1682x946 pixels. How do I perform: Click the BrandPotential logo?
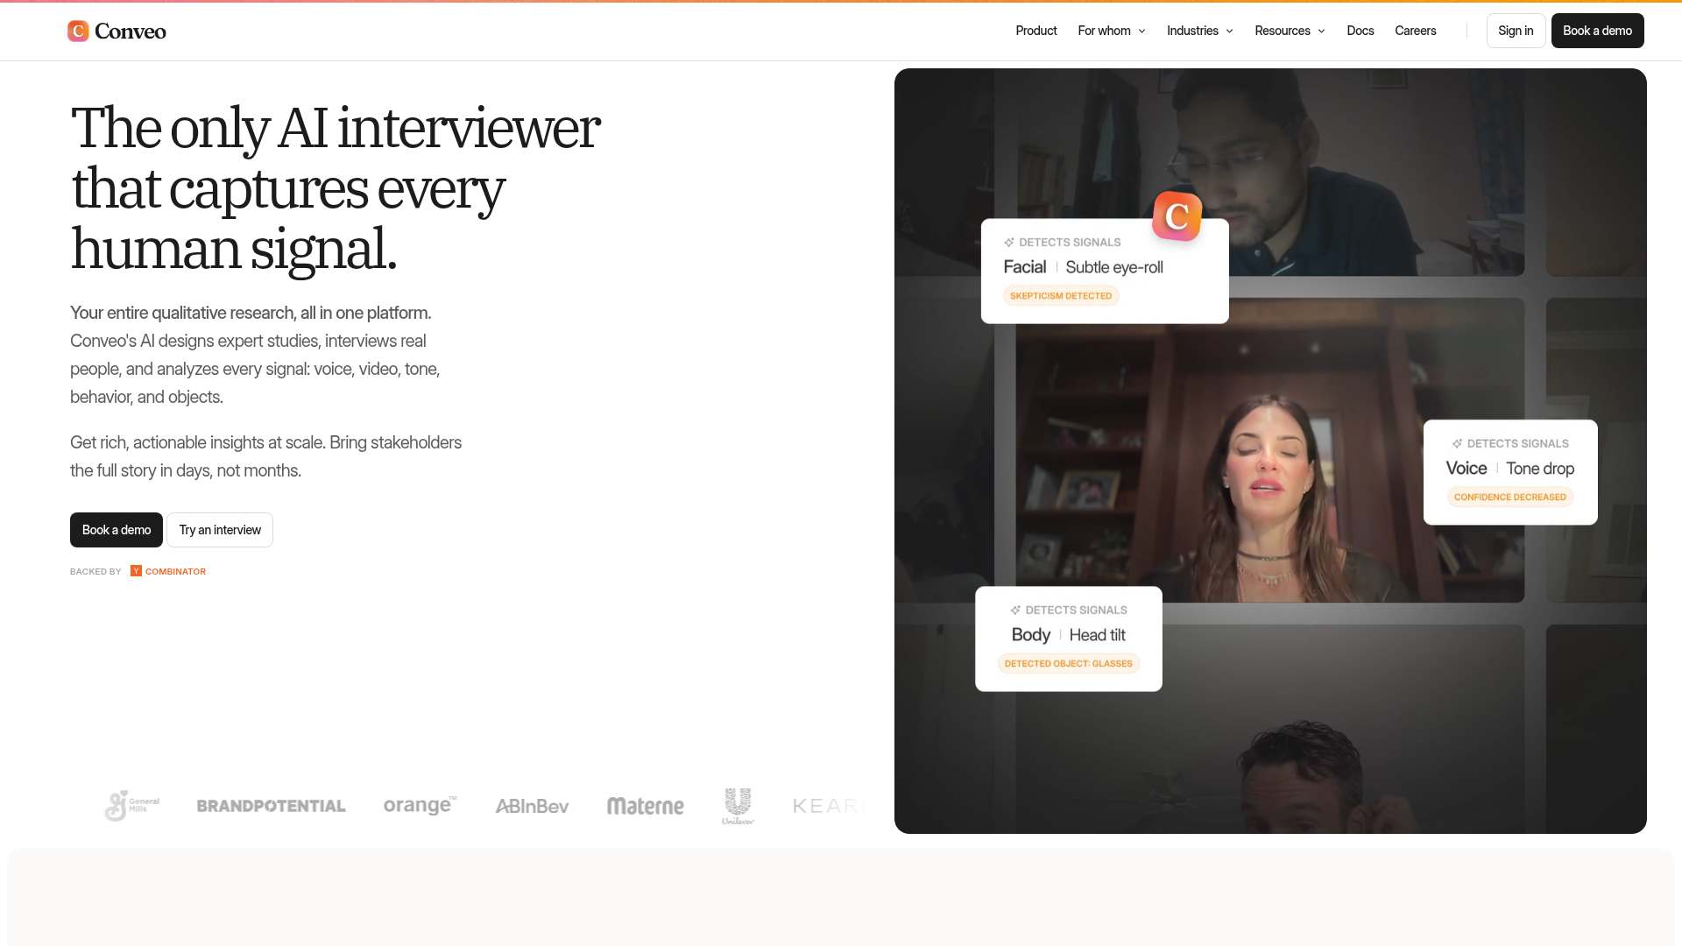click(x=271, y=806)
